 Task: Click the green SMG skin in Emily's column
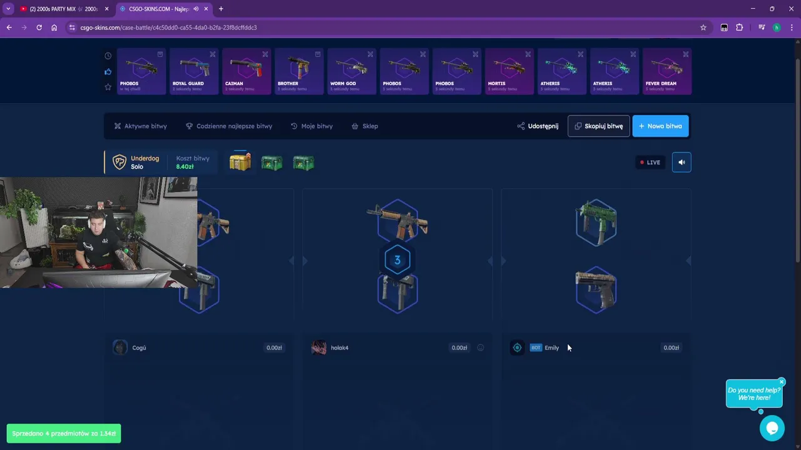click(x=596, y=222)
